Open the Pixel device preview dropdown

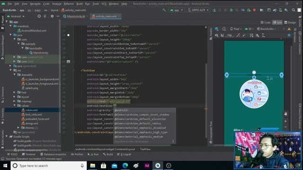(236, 29)
